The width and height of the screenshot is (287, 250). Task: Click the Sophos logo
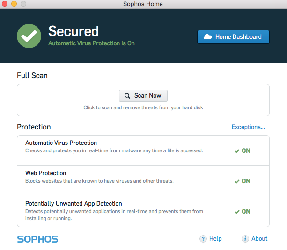[37, 239]
